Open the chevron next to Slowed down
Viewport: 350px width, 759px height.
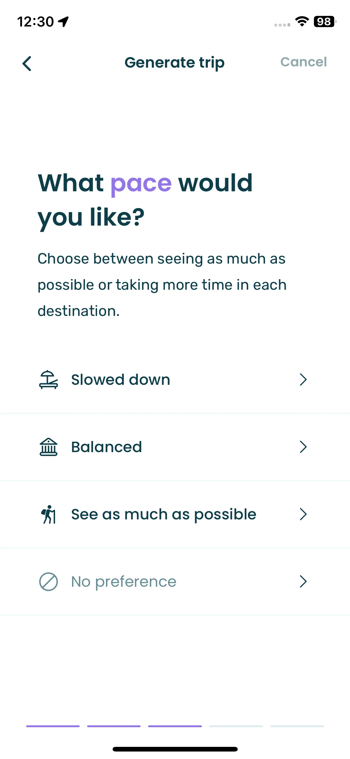click(303, 379)
